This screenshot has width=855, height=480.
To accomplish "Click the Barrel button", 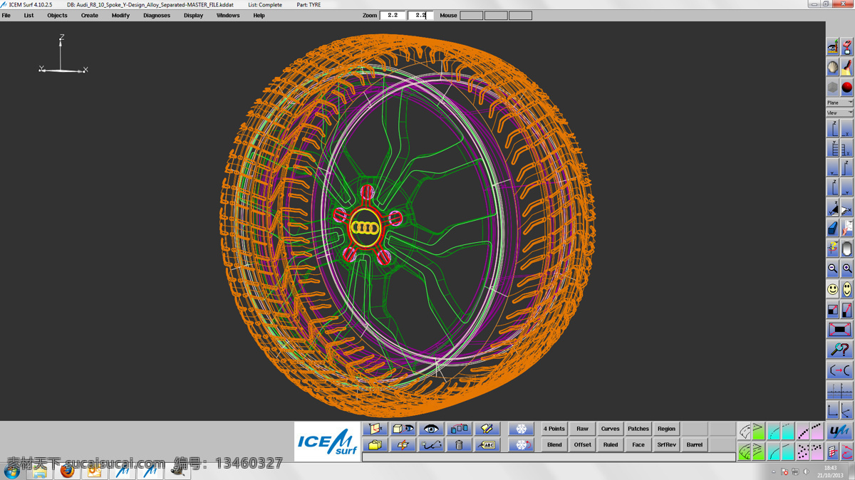I will [695, 445].
